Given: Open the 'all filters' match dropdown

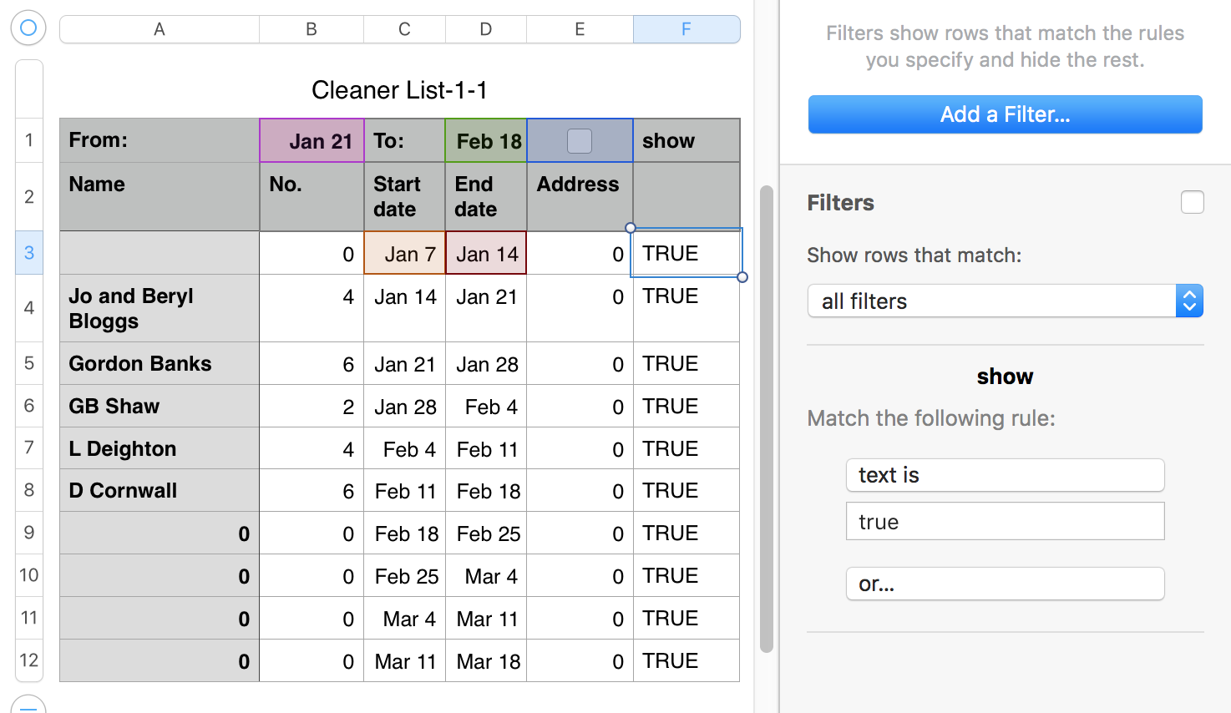Looking at the screenshot, I should click(x=1005, y=301).
